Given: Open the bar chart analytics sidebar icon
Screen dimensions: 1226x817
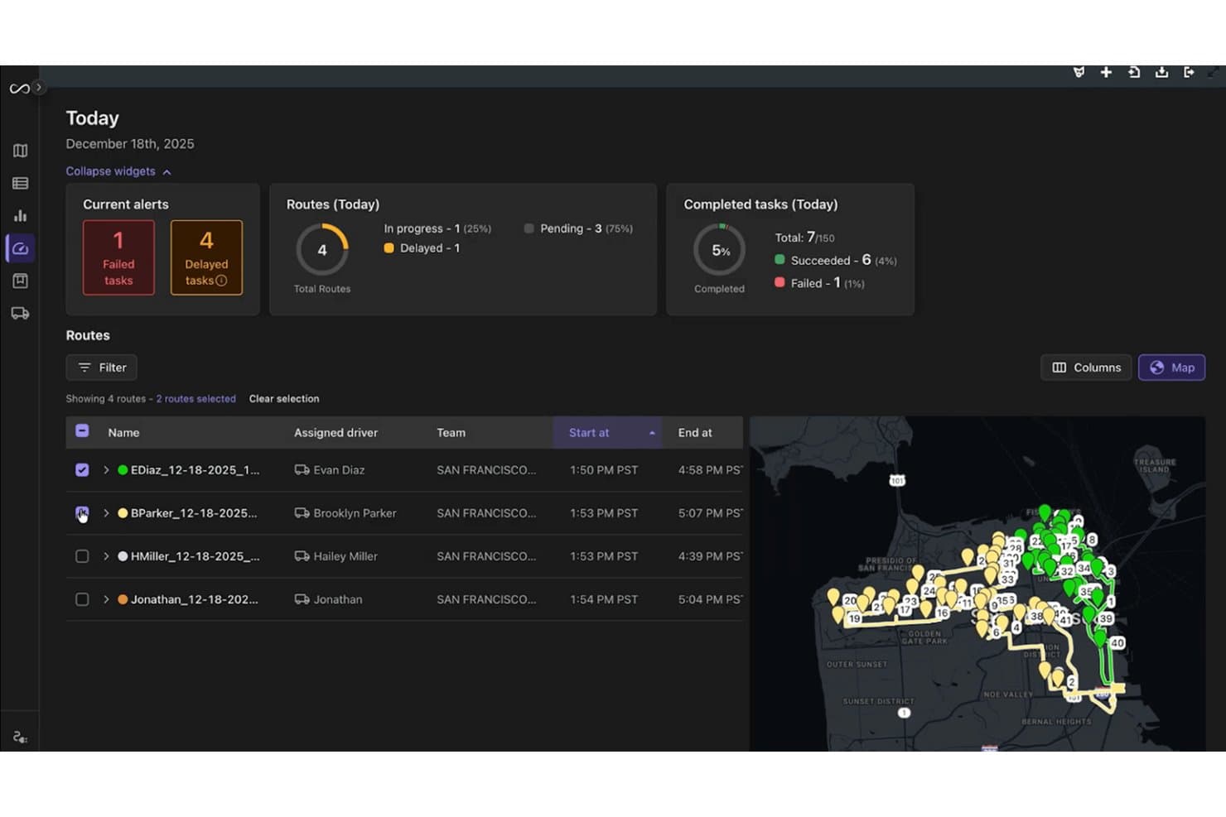Looking at the screenshot, I should tap(21, 216).
